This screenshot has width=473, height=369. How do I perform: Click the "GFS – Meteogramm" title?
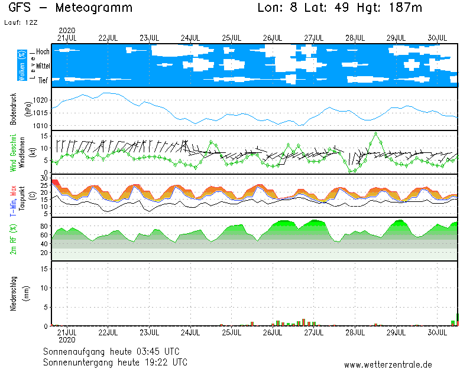point(70,8)
